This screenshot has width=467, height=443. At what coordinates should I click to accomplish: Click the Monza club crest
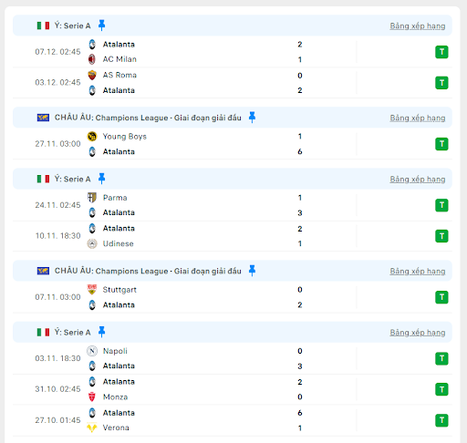92,397
